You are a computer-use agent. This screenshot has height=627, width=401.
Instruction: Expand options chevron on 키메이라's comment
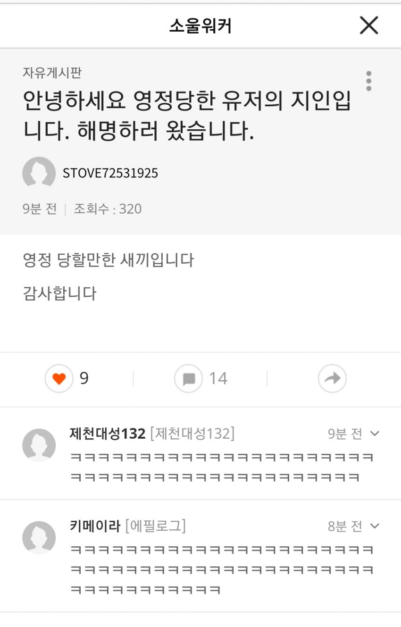coord(375,526)
